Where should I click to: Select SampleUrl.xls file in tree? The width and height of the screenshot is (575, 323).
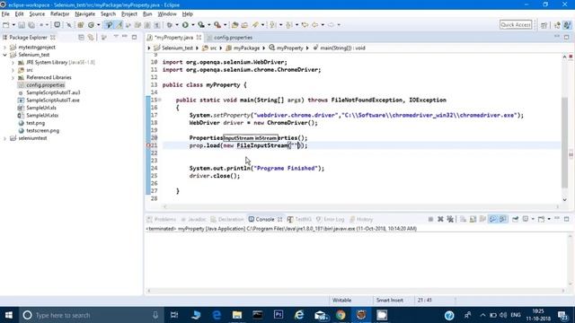click(x=41, y=108)
